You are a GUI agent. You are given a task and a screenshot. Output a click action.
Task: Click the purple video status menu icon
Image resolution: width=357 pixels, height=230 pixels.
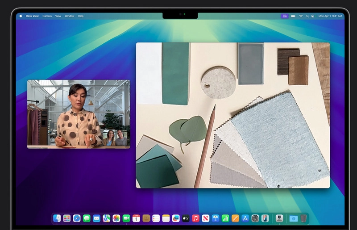284,16
